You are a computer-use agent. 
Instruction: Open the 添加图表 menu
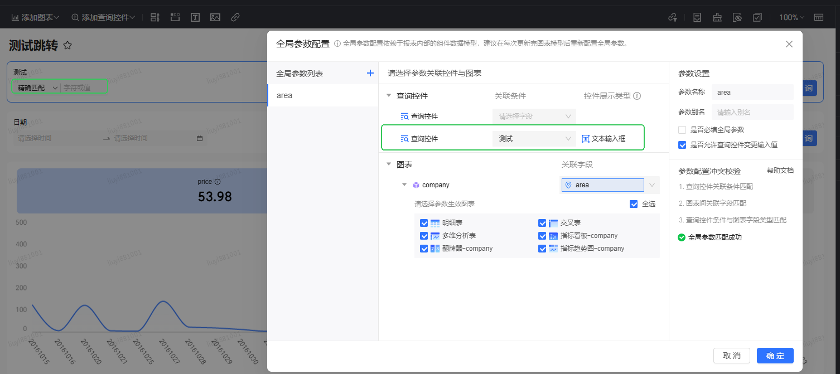pos(36,17)
